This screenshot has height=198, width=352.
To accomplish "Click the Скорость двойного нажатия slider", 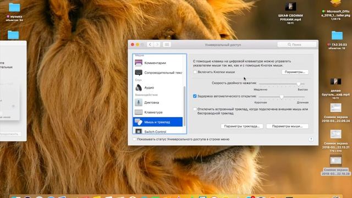I will 282,84.
